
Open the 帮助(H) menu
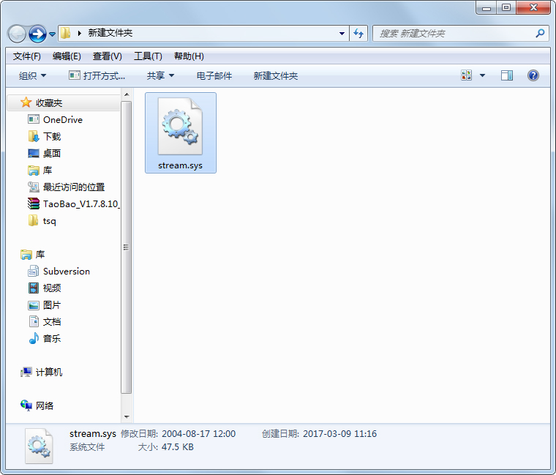pyautogui.click(x=189, y=56)
